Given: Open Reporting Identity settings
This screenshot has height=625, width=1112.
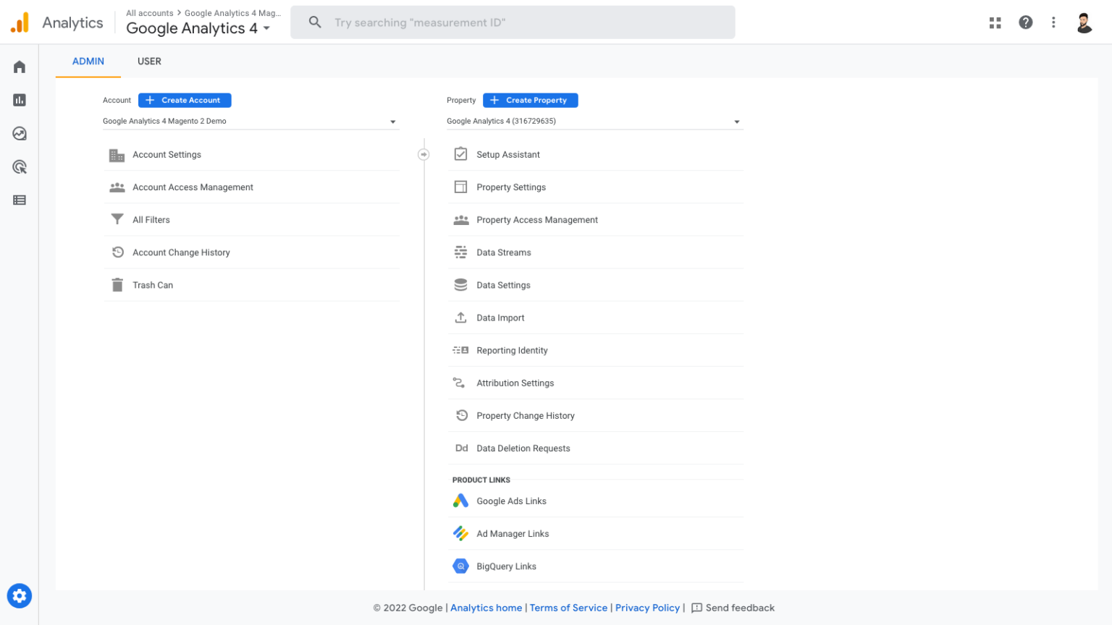Looking at the screenshot, I should 596,350.
